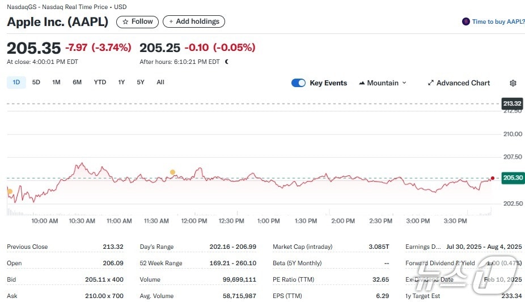Click the purple icon beside Time to buy AAPL
Screen dimensions: 525x302
pos(466,21)
